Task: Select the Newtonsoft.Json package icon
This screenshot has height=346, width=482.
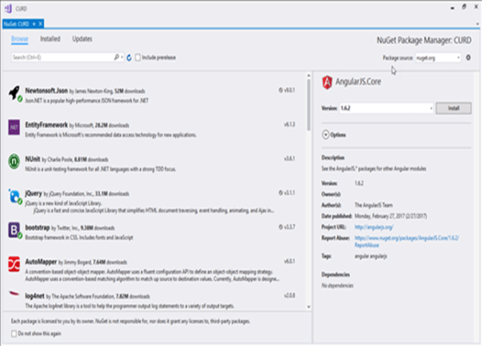Action: [x=14, y=93]
